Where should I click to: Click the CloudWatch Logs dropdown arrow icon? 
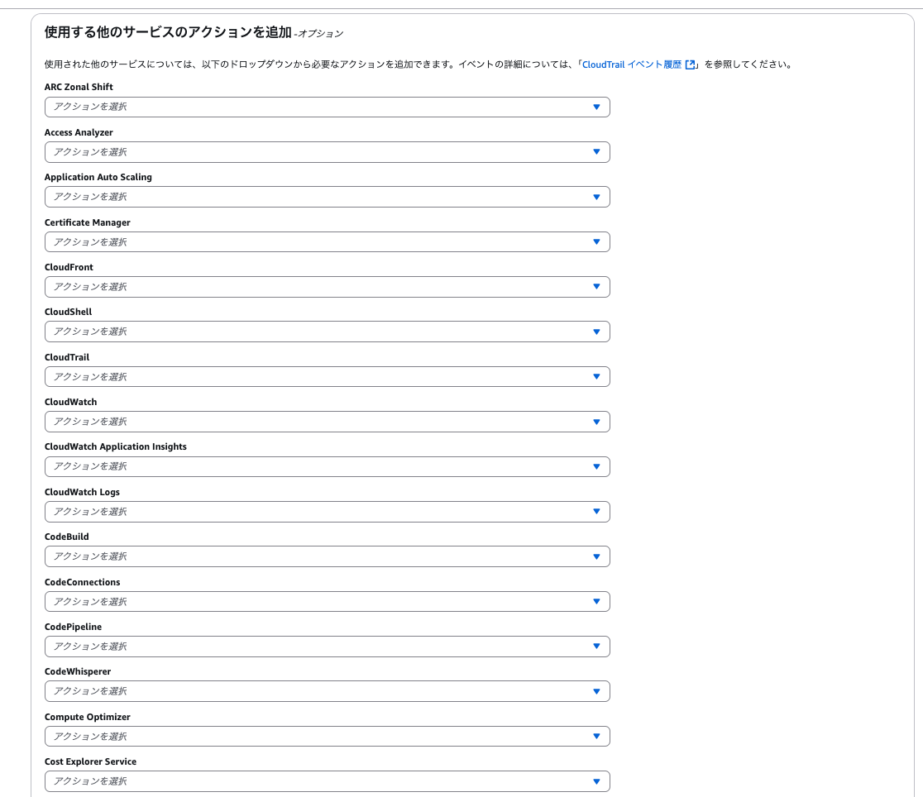tap(596, 512)
